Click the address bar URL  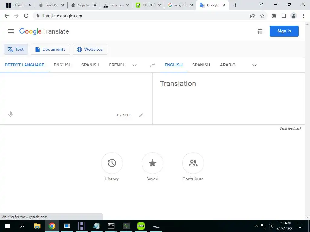[x=62, y=16]
